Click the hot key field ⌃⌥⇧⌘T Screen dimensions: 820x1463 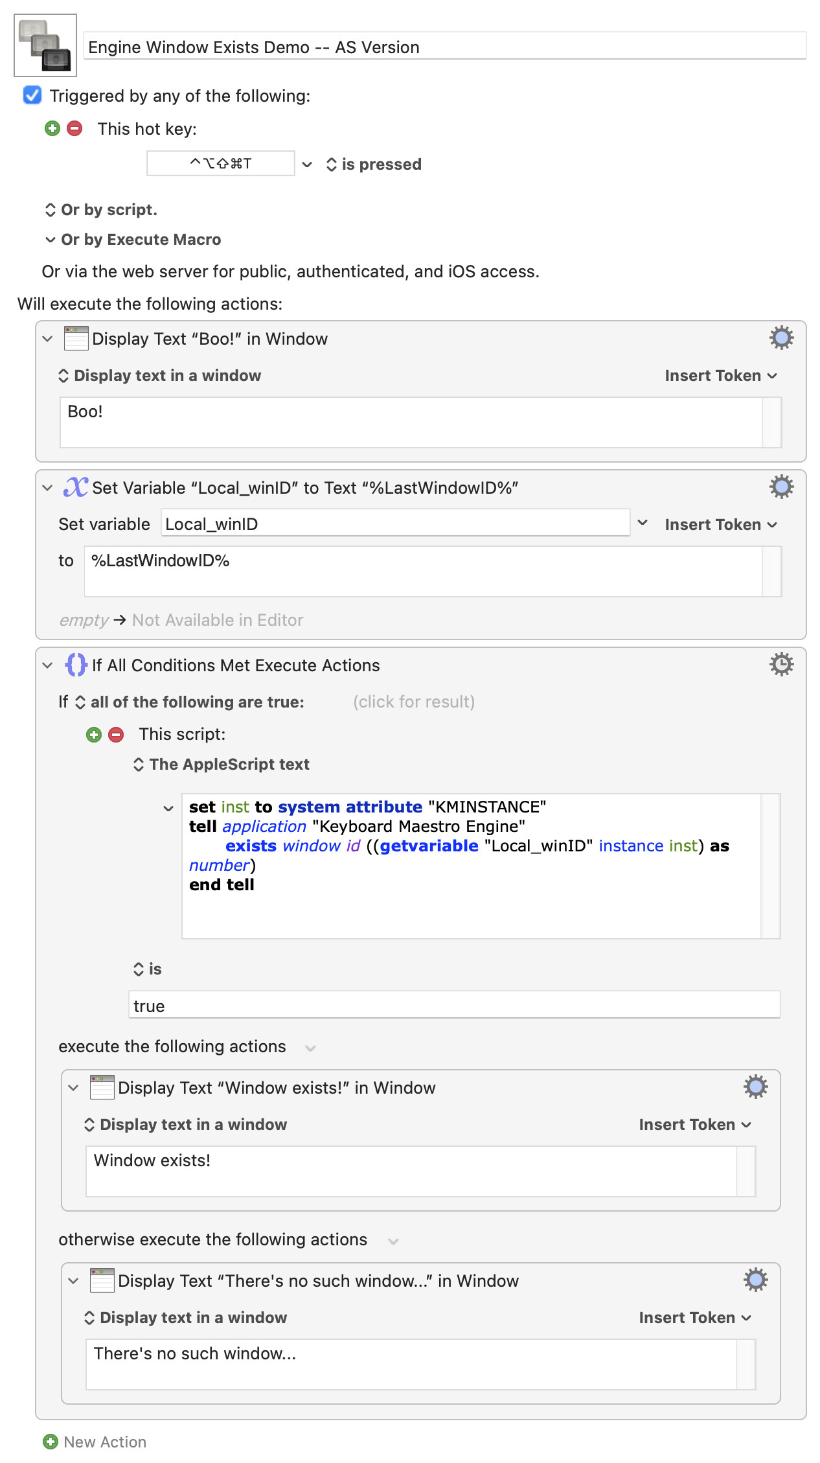click(220, 163)
